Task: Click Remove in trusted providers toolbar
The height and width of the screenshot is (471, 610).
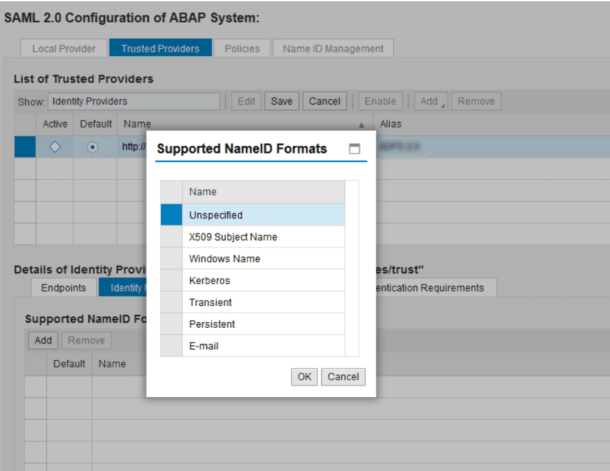Action: 476,101
